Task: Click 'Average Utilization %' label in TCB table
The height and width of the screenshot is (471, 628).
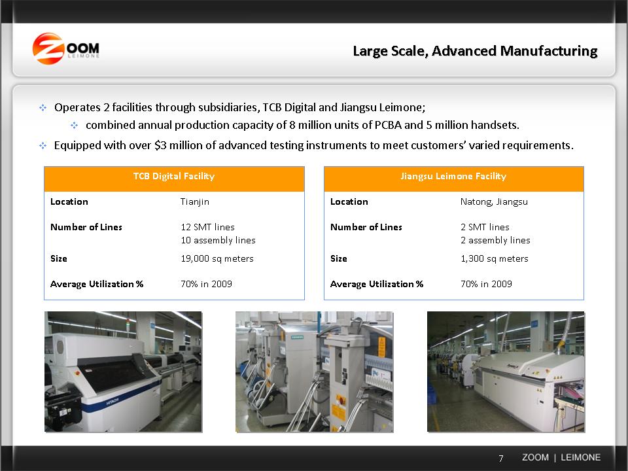Action: point(97,284)
